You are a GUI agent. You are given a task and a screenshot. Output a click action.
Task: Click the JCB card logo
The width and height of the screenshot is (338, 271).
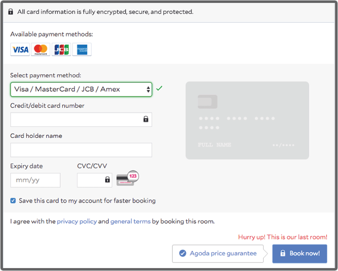point(61,49)
